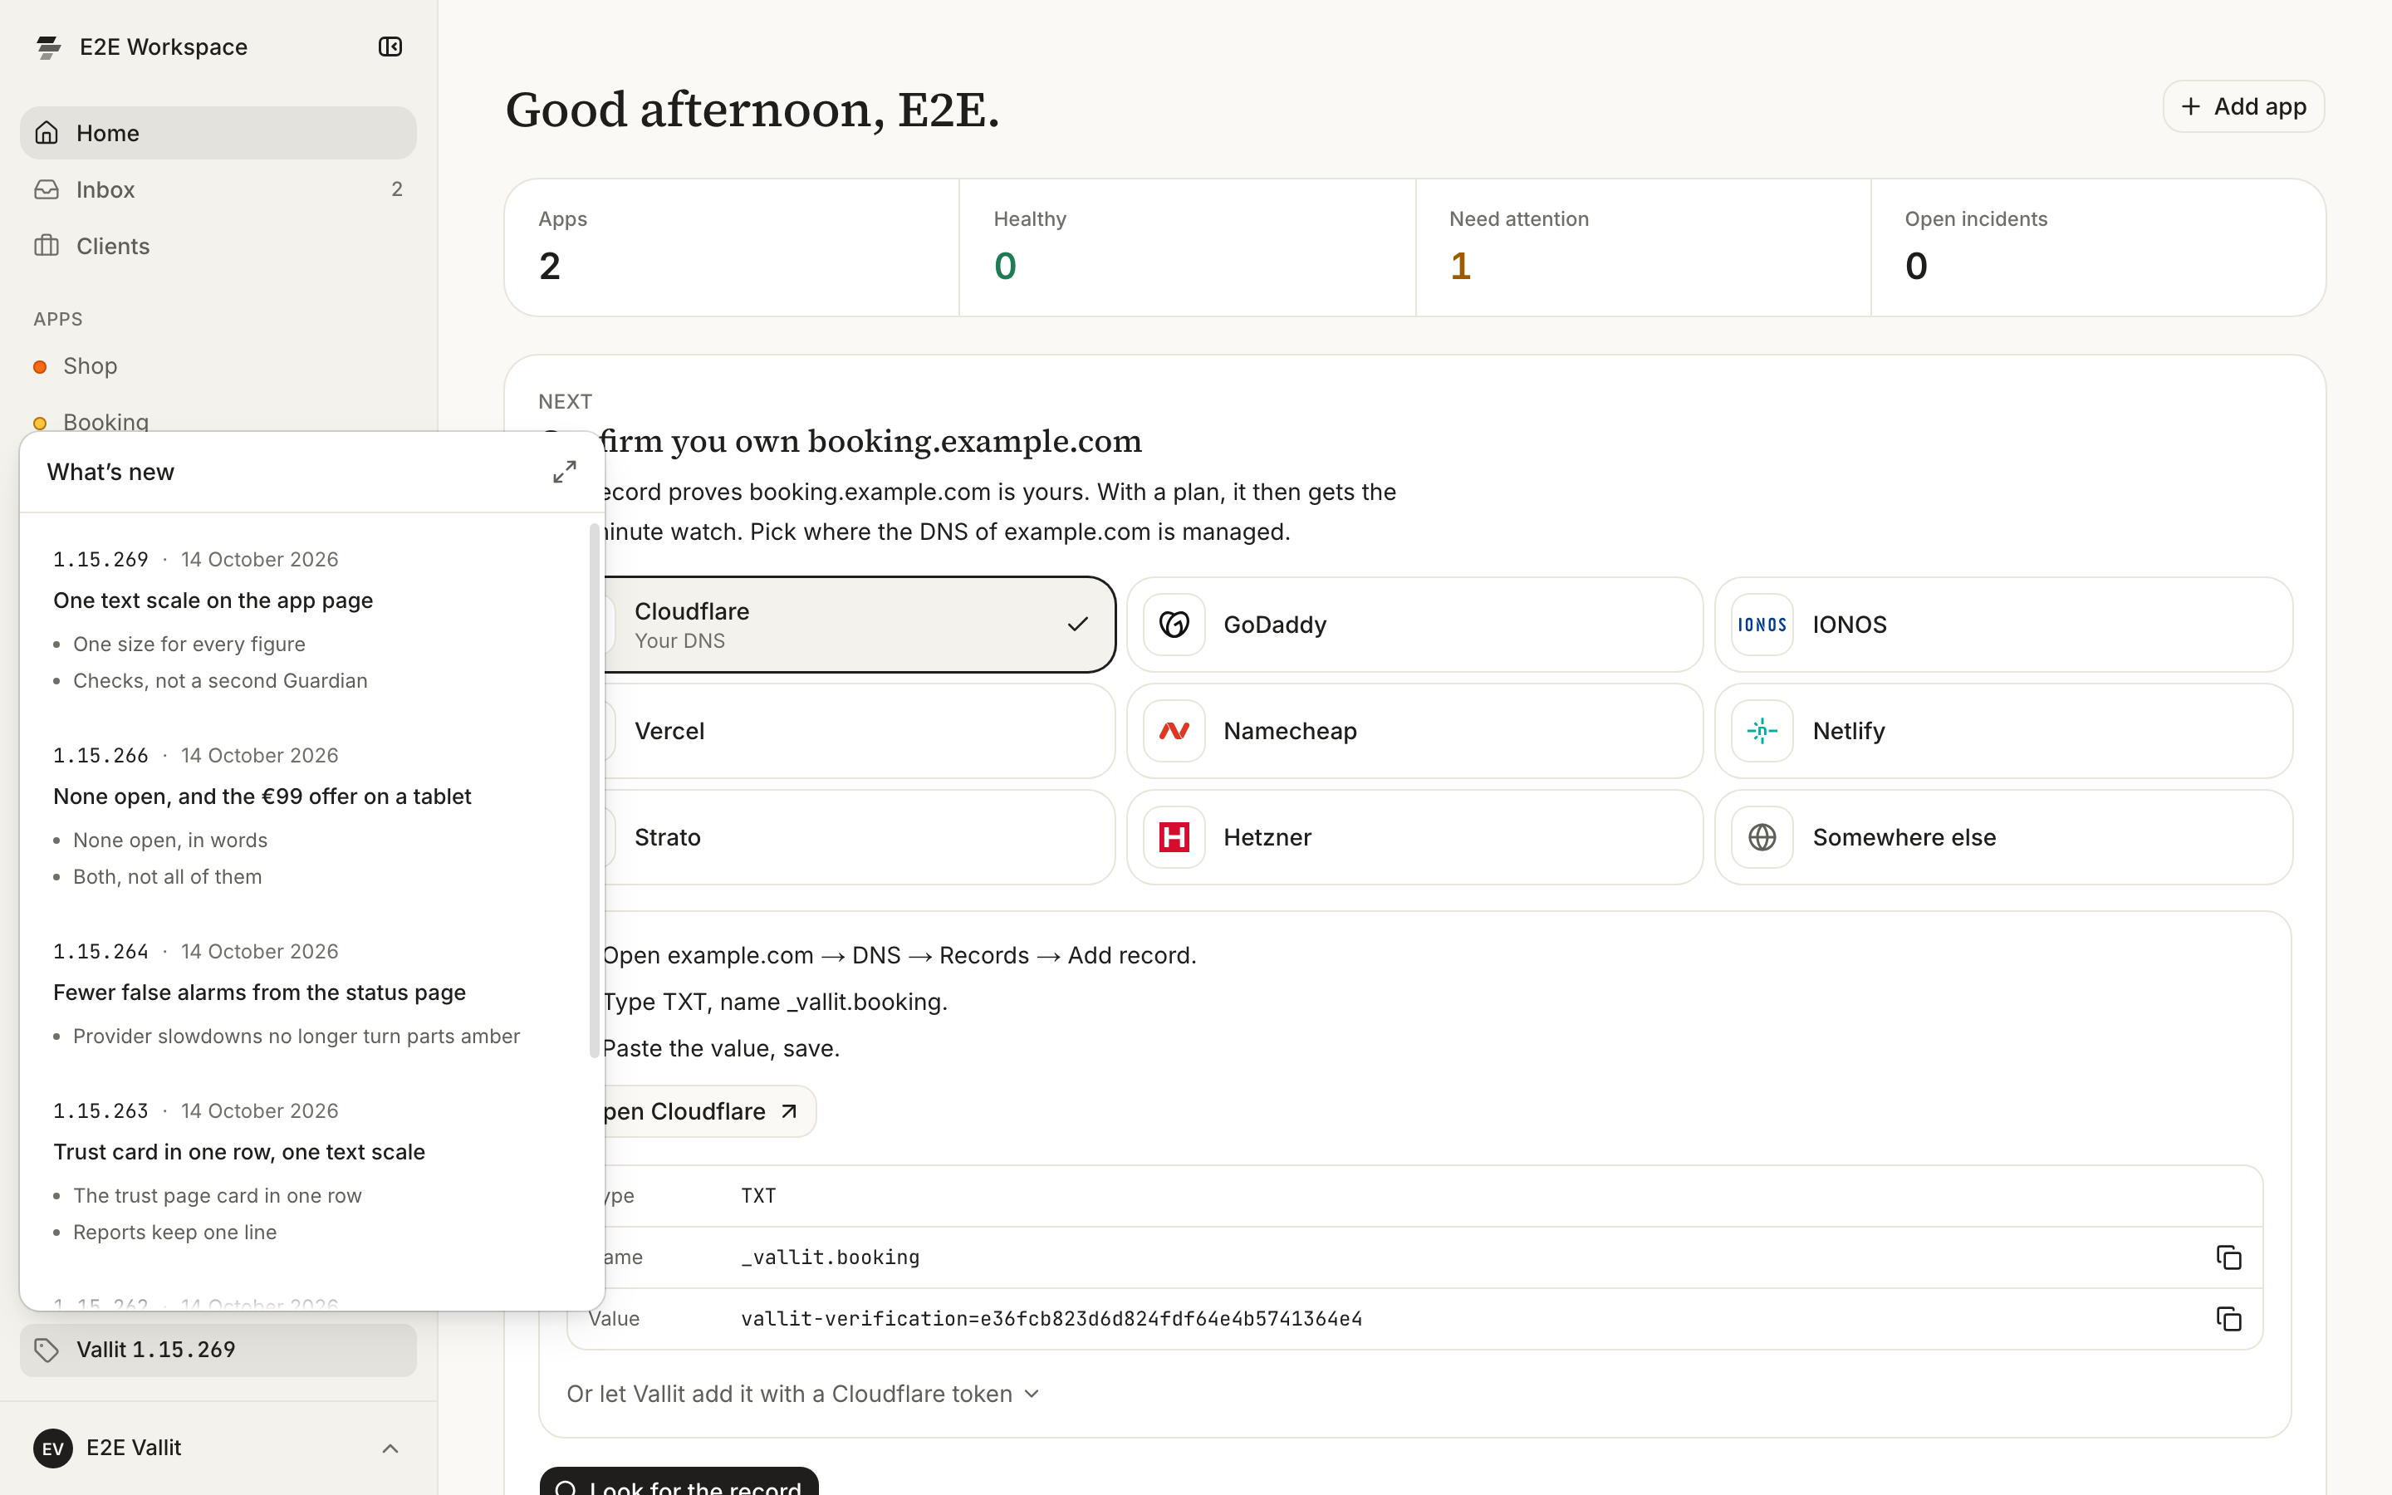Click the globe icon for Somewhere else
Image resolution: width=2392 pixels, height=1495 pixels.
point(1762,836)
